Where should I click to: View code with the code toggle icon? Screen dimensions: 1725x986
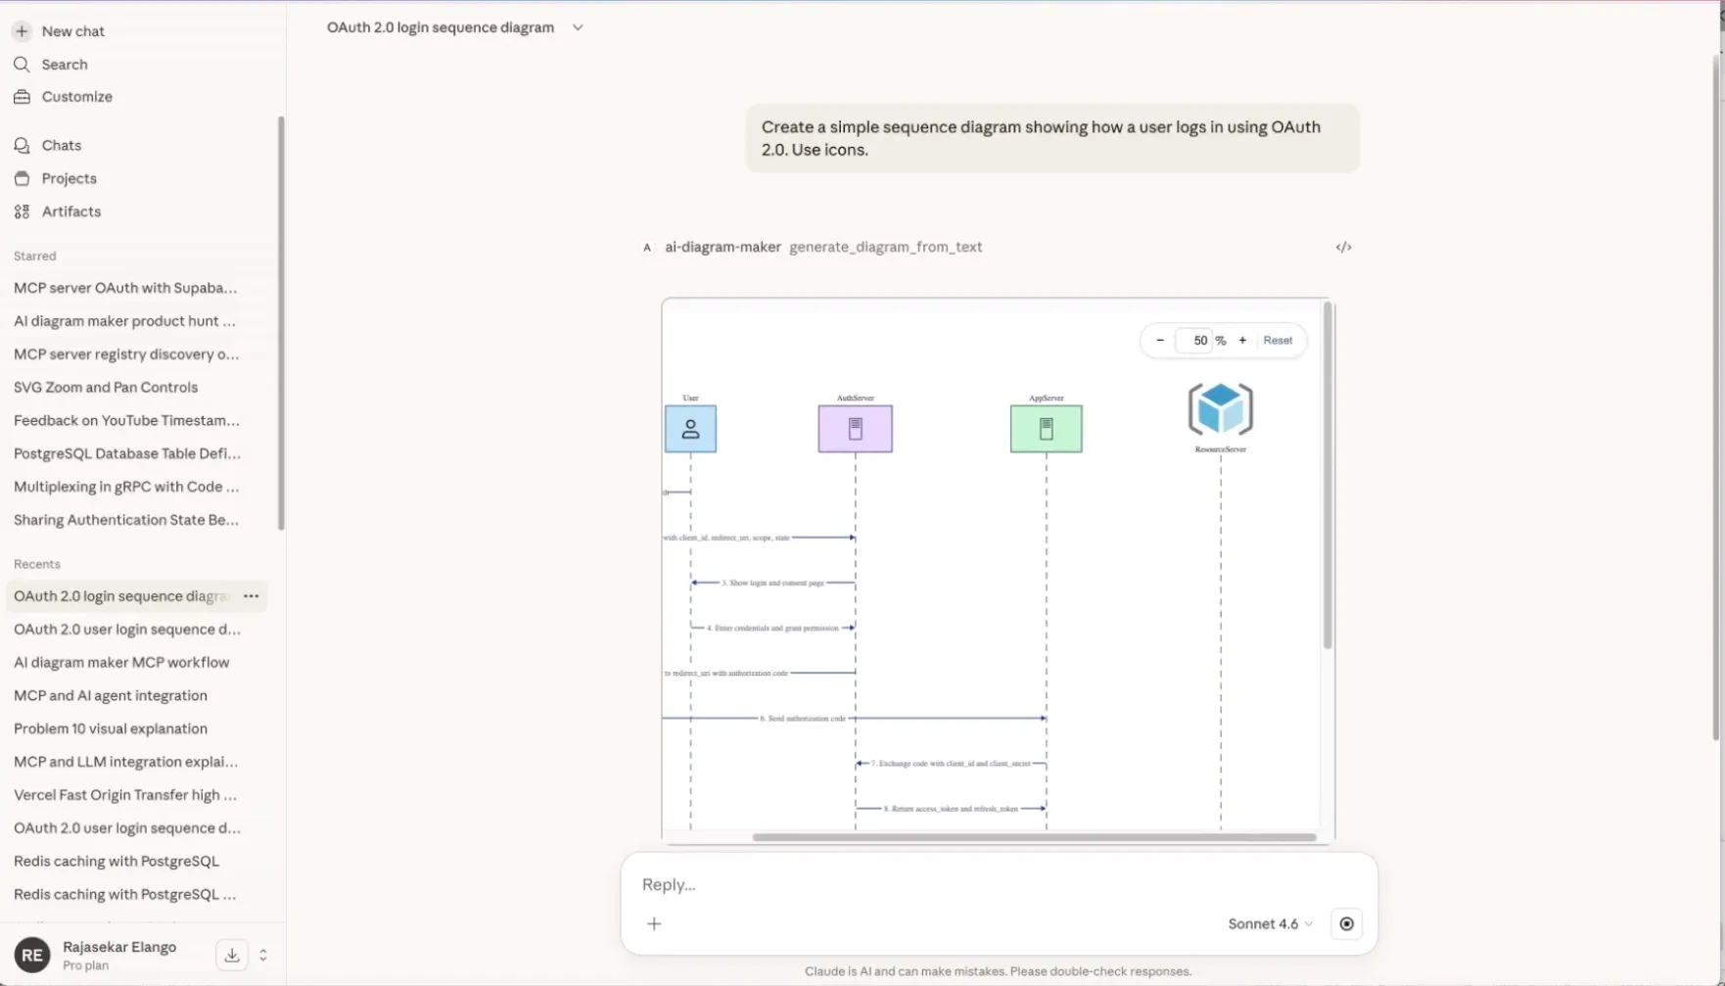tap(1343, 247)
